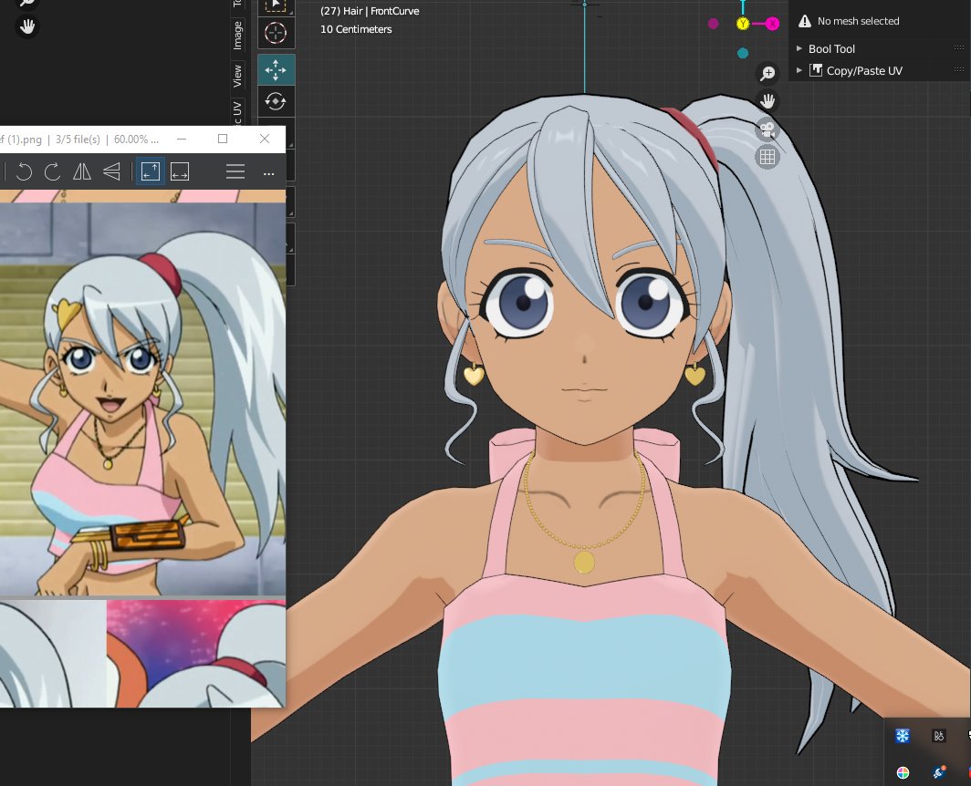
Task: Select the Move tool in Blender toolbar
Action: click(276, 69)
